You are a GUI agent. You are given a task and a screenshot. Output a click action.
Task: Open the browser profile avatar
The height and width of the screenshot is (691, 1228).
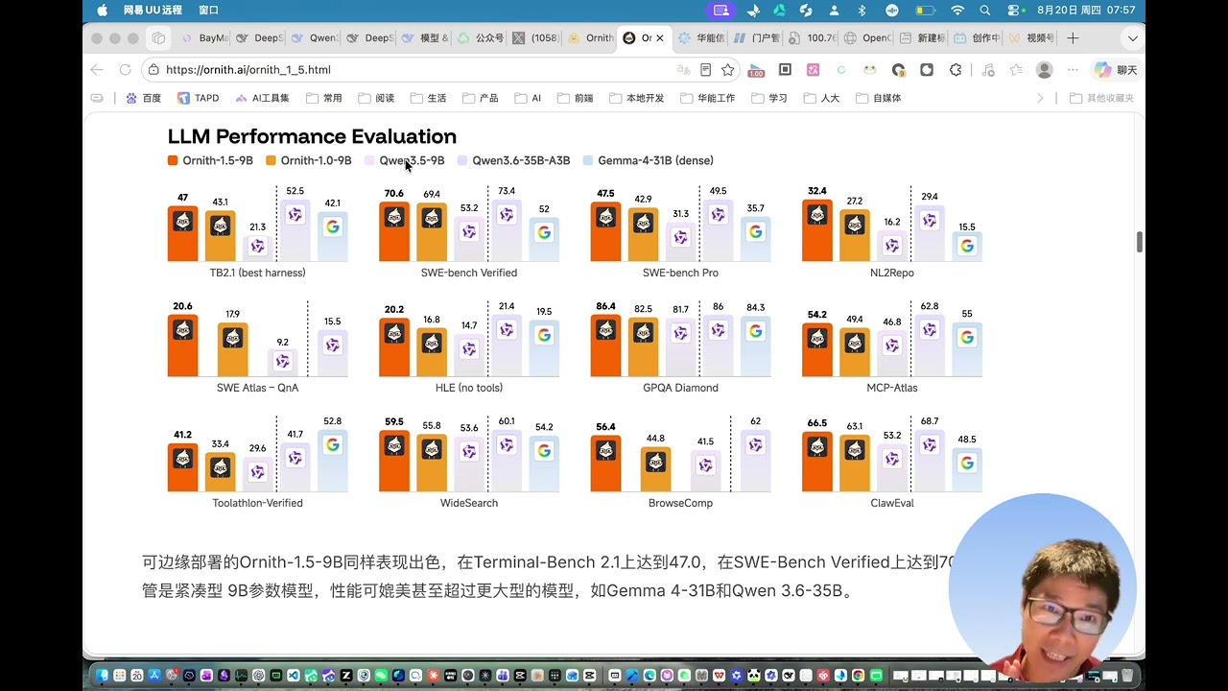click(1045, 70)
